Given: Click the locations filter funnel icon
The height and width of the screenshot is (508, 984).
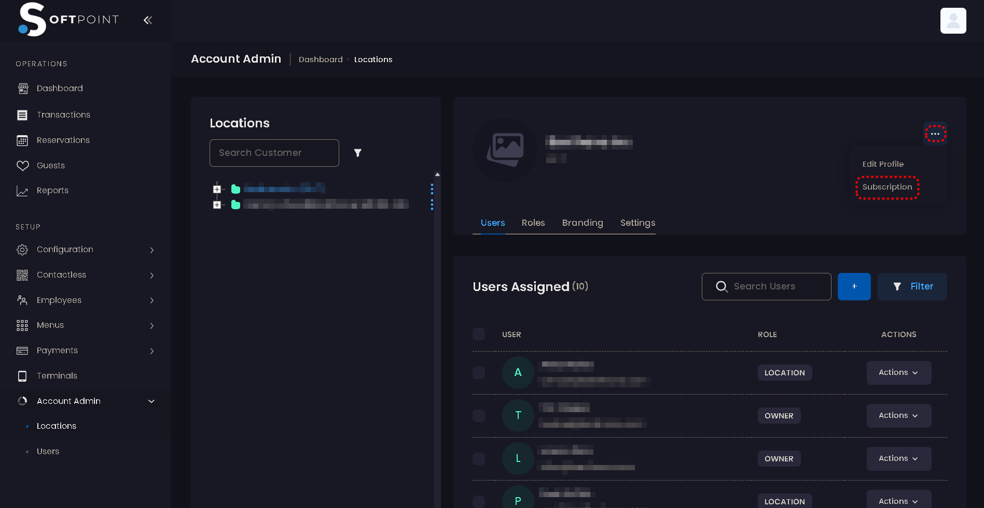Looking at the screenshot, I should (357, 153).
